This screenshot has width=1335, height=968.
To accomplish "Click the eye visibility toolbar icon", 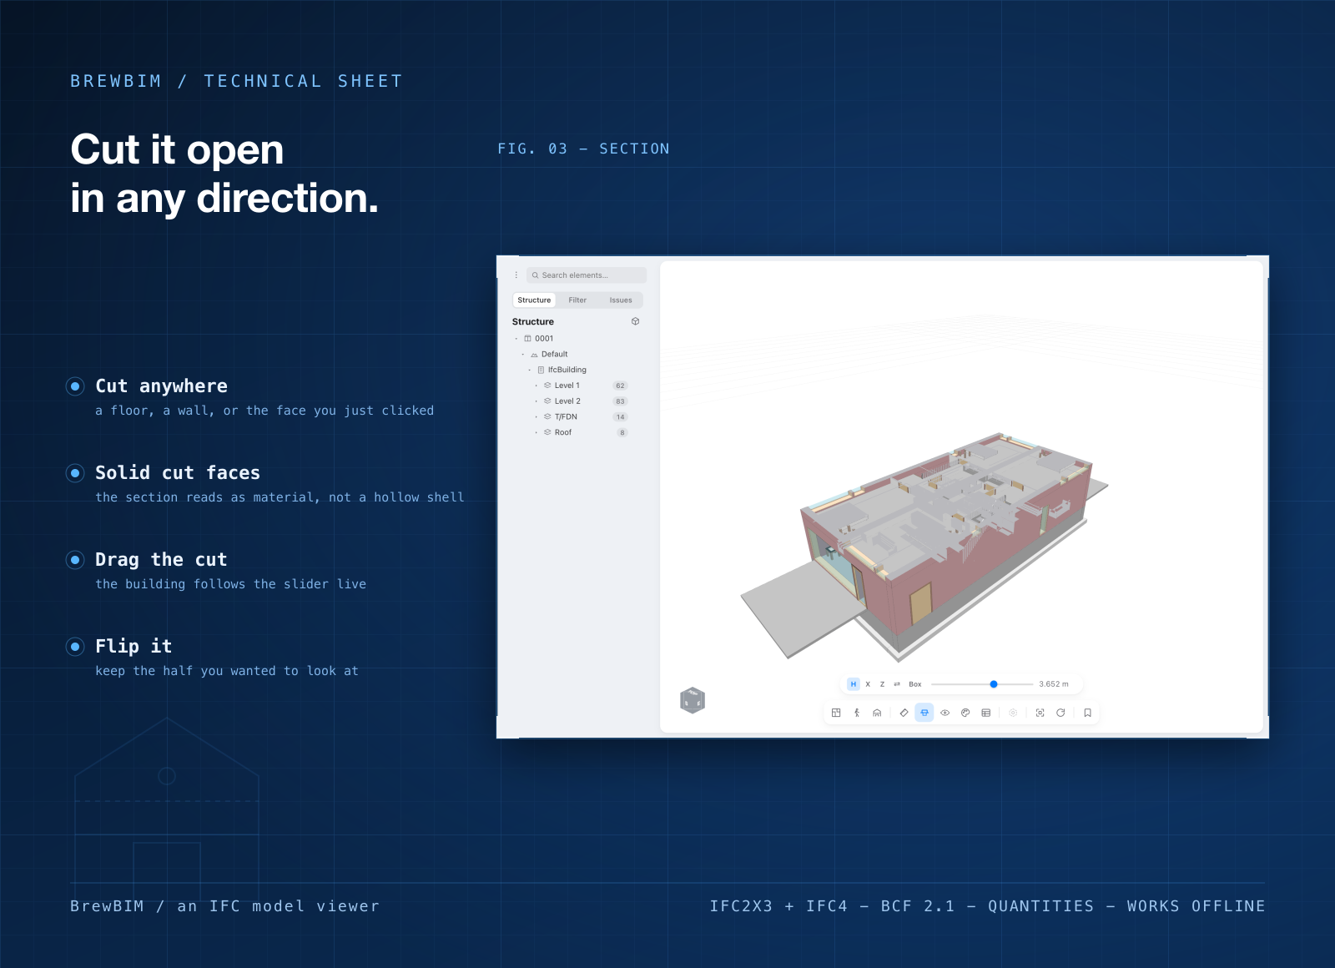I will coord(945,713).
